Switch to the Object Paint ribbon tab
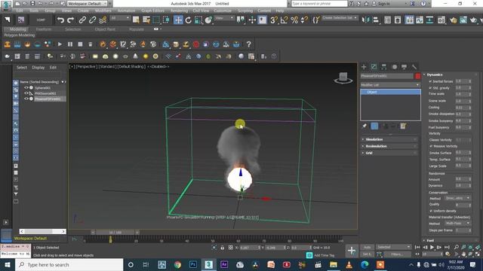The image size is (483, 271). coord(105,29)
